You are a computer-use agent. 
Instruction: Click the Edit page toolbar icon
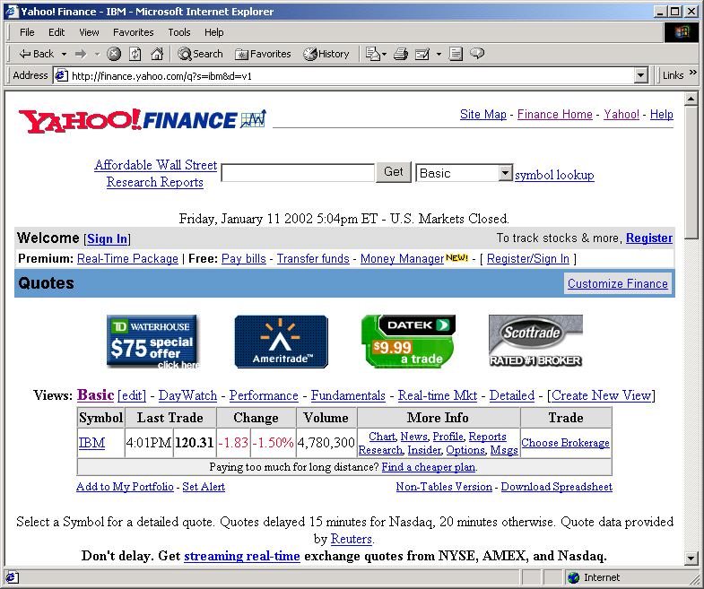[x=422, y=54]
